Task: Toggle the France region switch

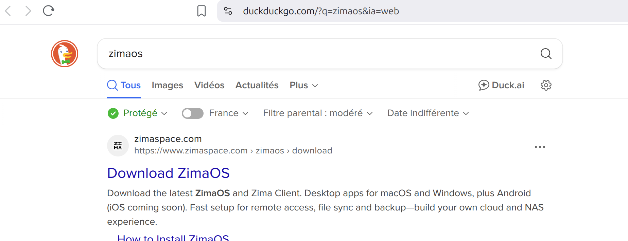Action: tap(192, 113)
